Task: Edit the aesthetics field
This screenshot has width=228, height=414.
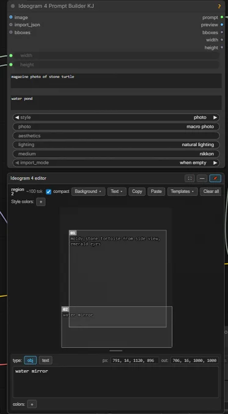Action: (x=116, y=136)
